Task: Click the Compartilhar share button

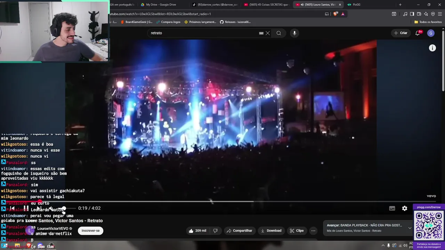Action: point(239,231)
